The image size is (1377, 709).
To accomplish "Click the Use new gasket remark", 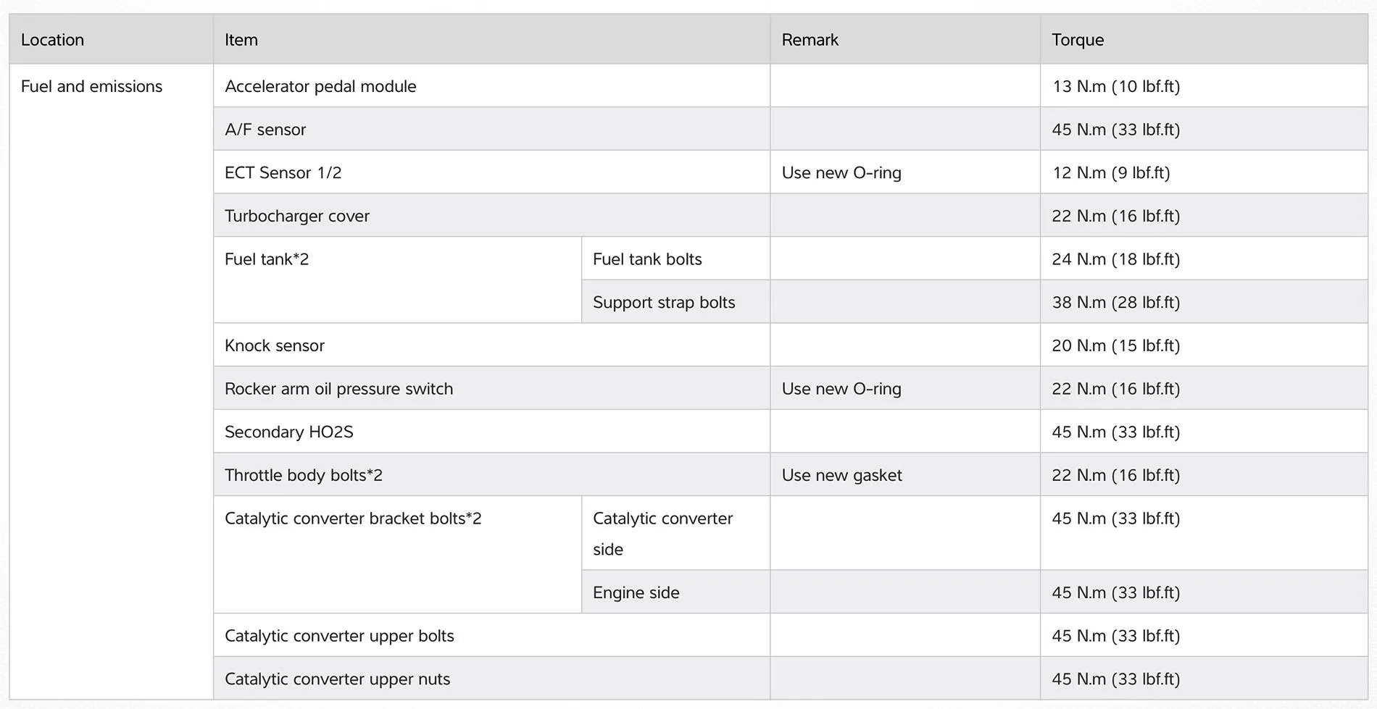I will click(x=841, y=475).
